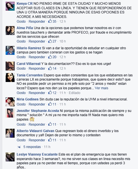Click the thumbs-up icon with 12 likes
Viewport: 138px width, 169px height.
(50, 93)
